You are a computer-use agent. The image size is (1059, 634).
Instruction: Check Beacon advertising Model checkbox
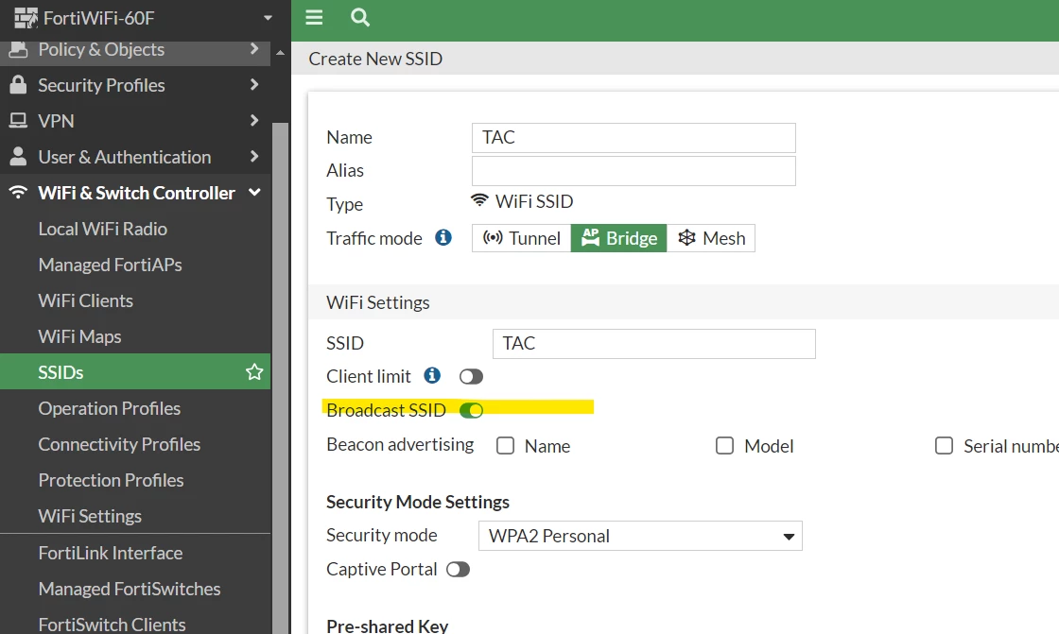(x=724, y=446)
